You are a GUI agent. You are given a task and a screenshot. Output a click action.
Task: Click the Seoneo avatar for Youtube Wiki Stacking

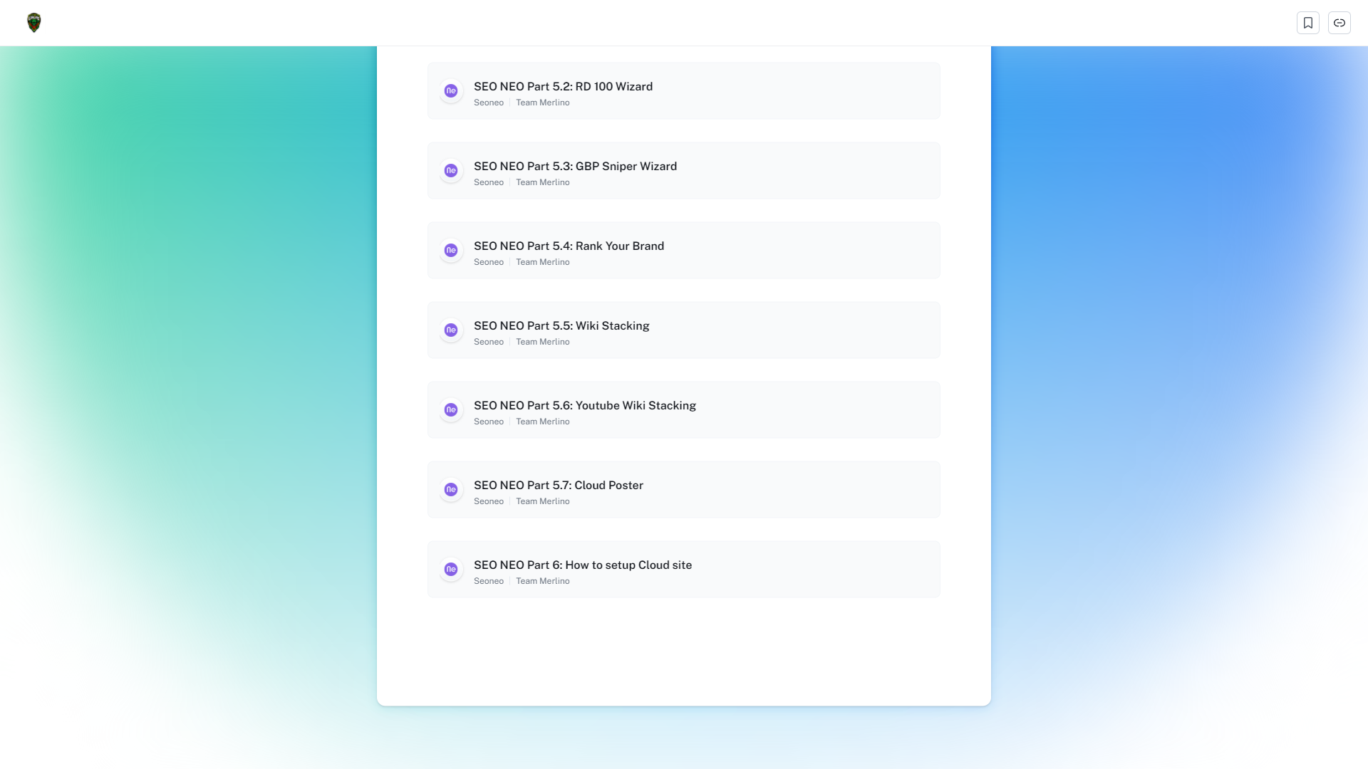[x=450, y=409]
